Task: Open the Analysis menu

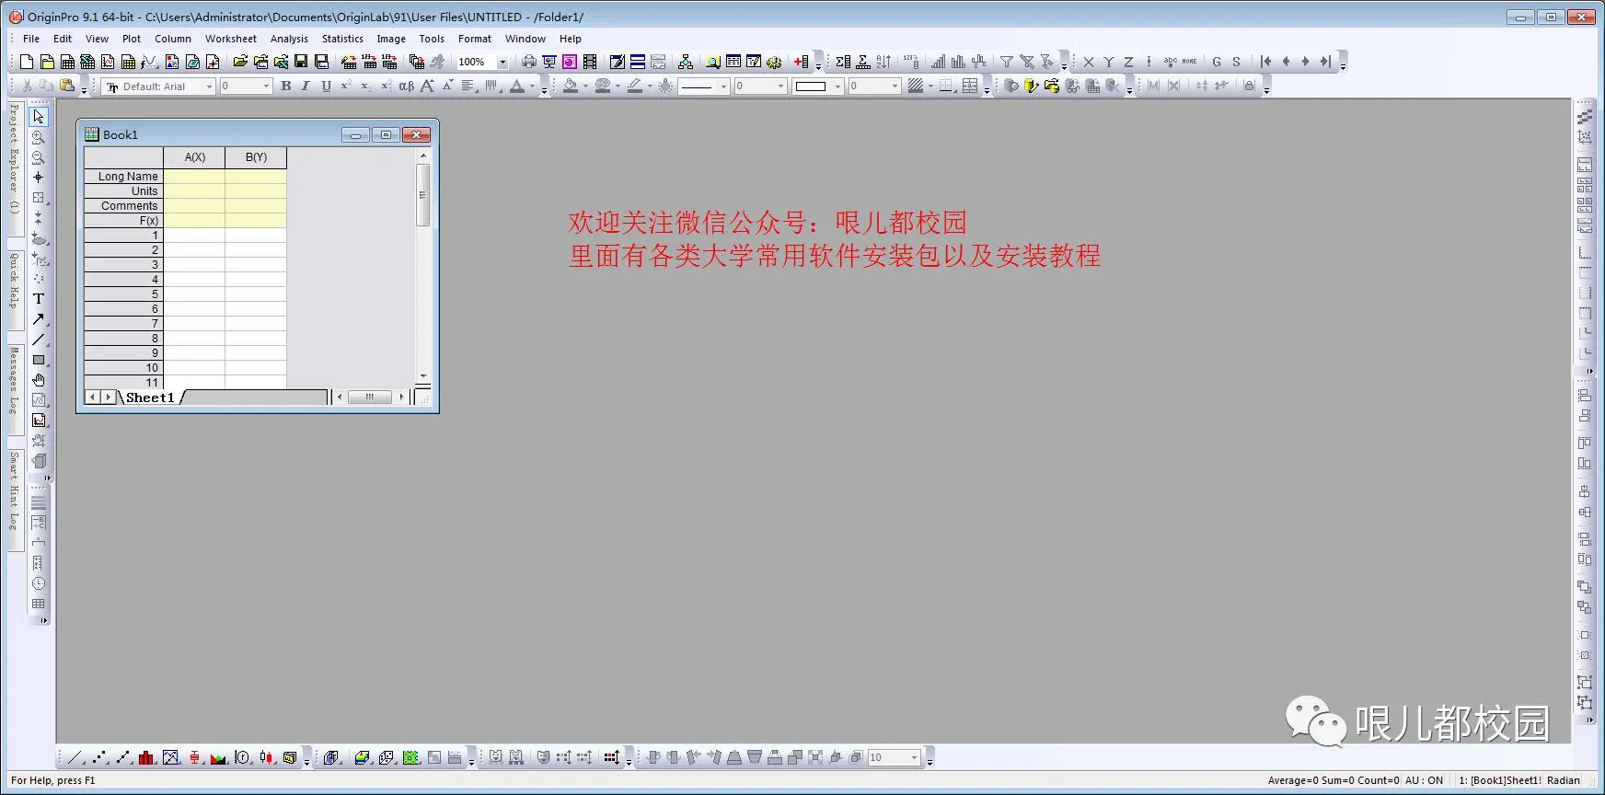Action: [x=289, y=39]
